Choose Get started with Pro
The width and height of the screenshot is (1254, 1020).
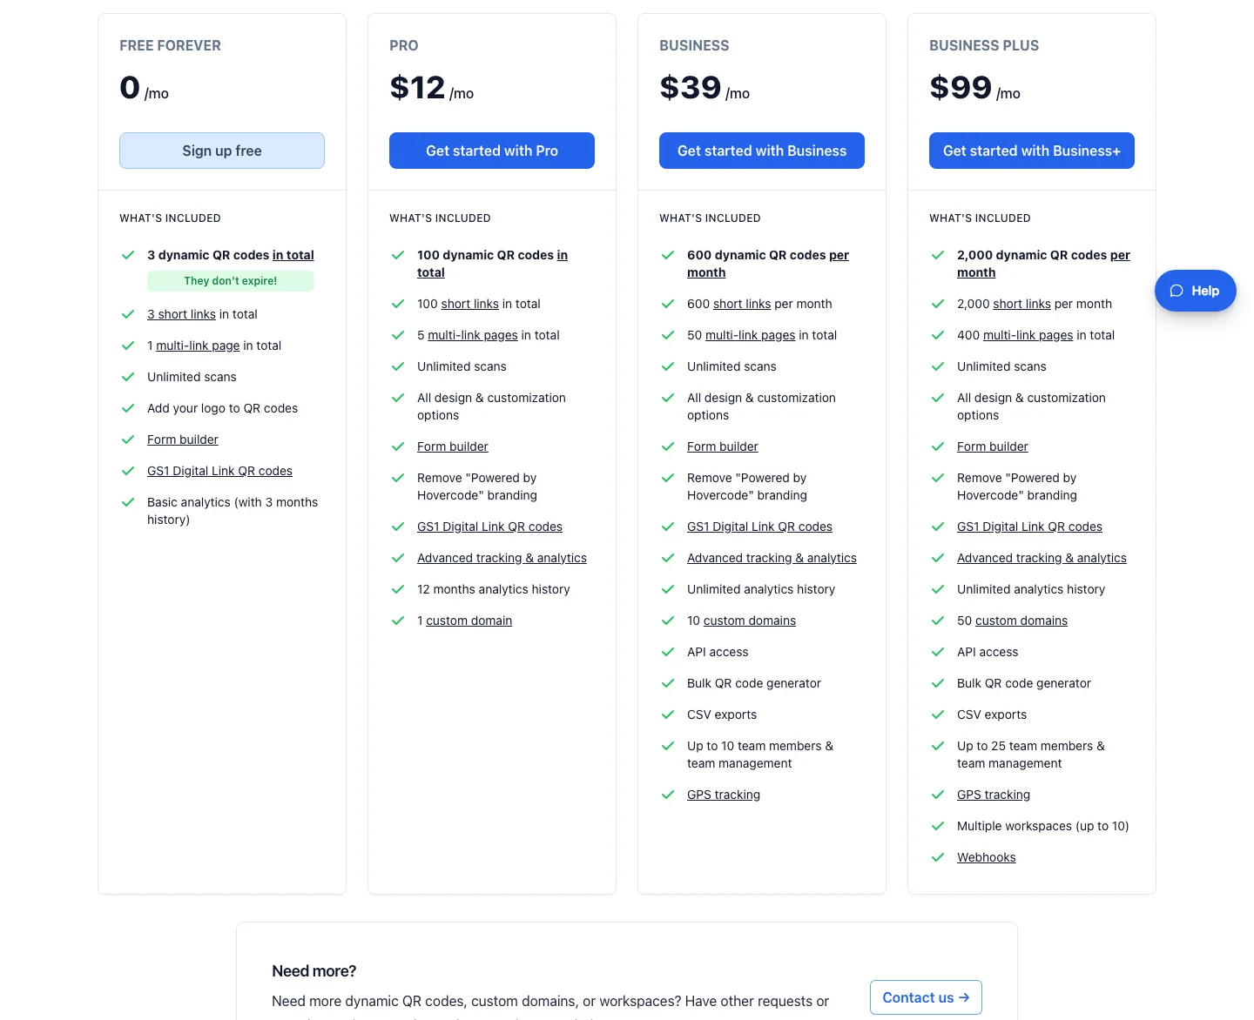[492, 151]
